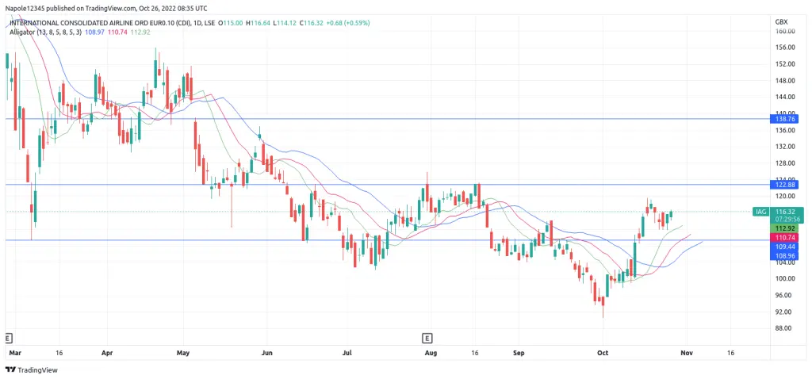Click the red 110.74 price axis tag
Image resolution: width=812 pixels, height=379 pixels.
786,238
